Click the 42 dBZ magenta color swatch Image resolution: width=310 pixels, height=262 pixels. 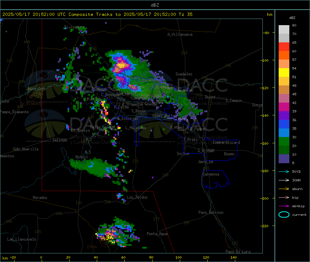coord(284,107)
